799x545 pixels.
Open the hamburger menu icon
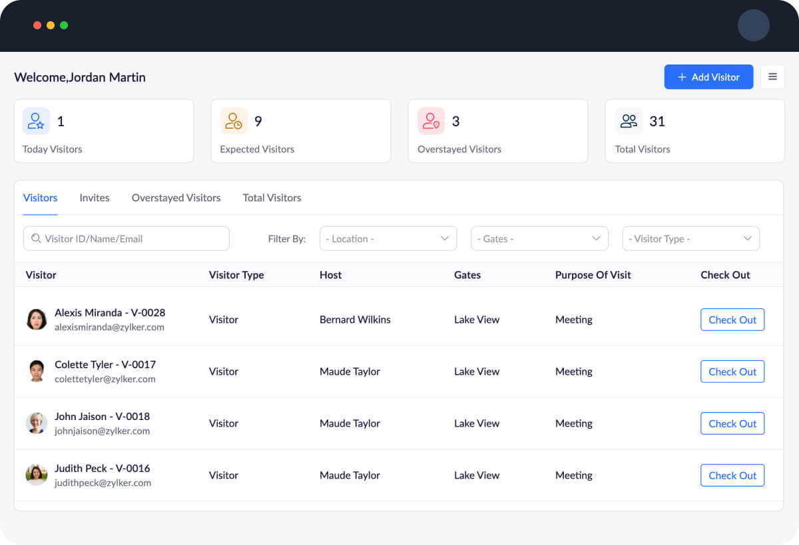(x=772, y=77)
